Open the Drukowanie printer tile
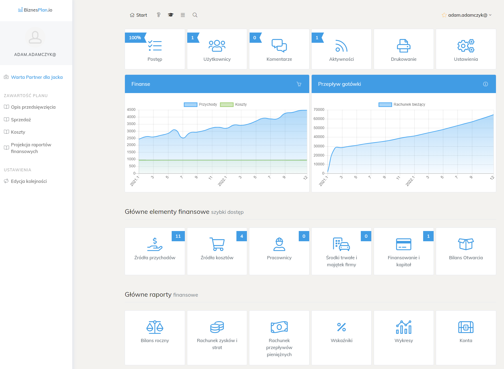The image size is (504, 369). tap(404, 49)
